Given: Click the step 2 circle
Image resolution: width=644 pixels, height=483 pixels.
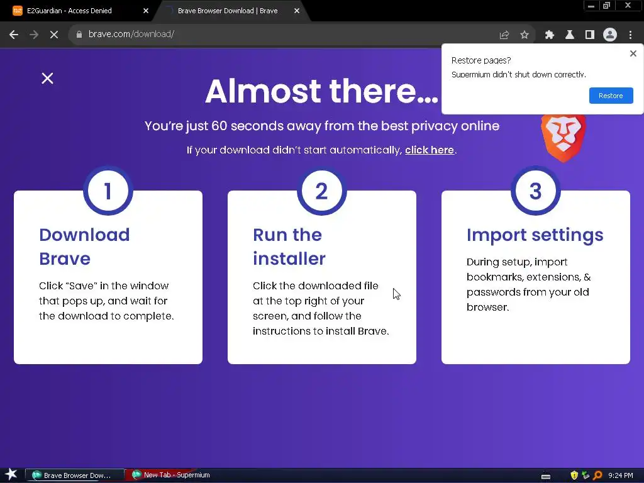Looking at the screenshot, I should tap(321, 191).
